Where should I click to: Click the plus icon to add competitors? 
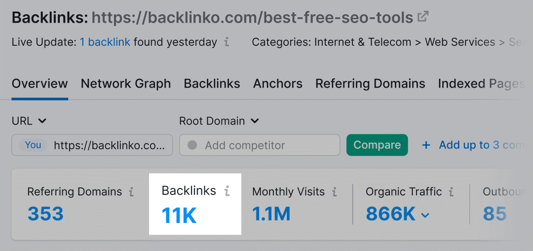426,145
